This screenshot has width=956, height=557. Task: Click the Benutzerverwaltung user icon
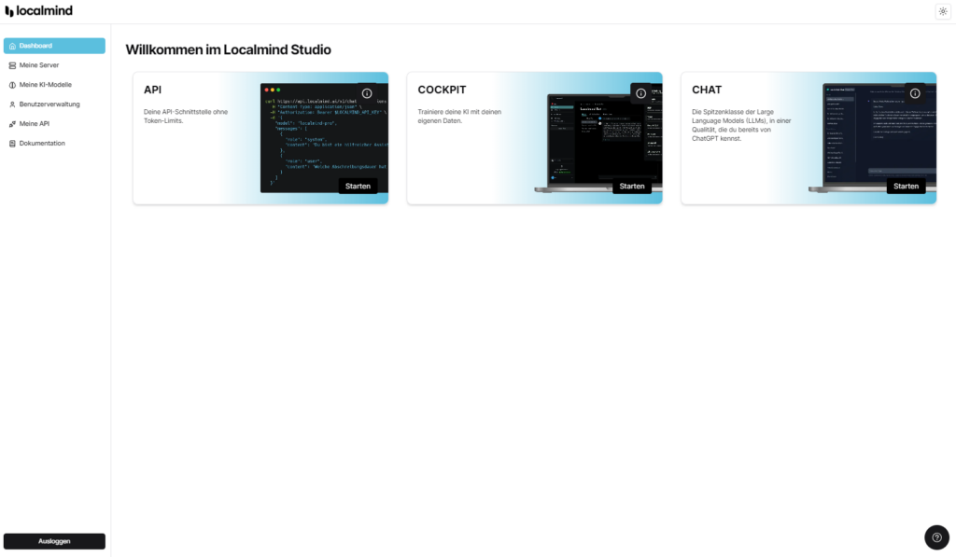click(12, 104)
